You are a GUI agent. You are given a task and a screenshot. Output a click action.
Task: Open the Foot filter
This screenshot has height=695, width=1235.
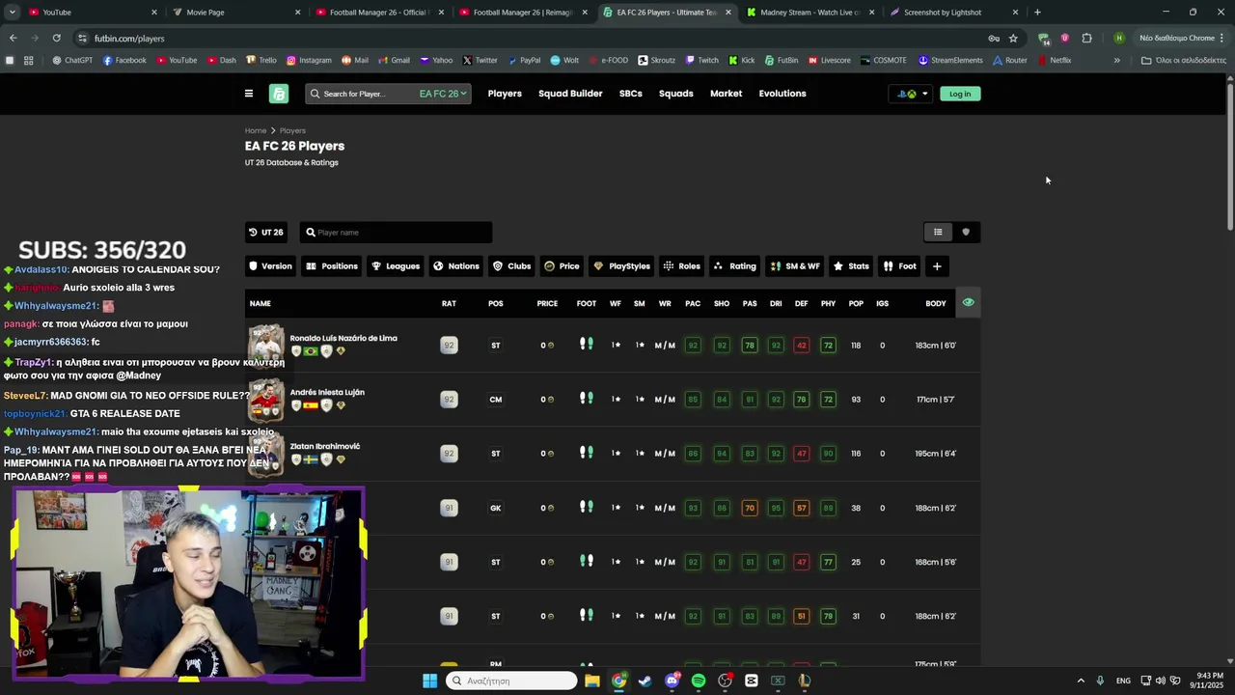tap(900, 266)
